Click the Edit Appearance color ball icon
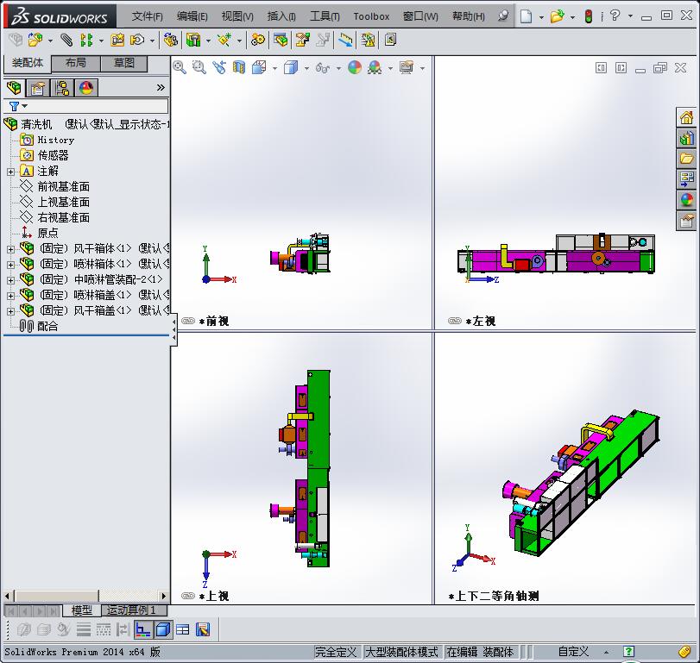This screenshot has width=700, height=663. pos(355,67)
